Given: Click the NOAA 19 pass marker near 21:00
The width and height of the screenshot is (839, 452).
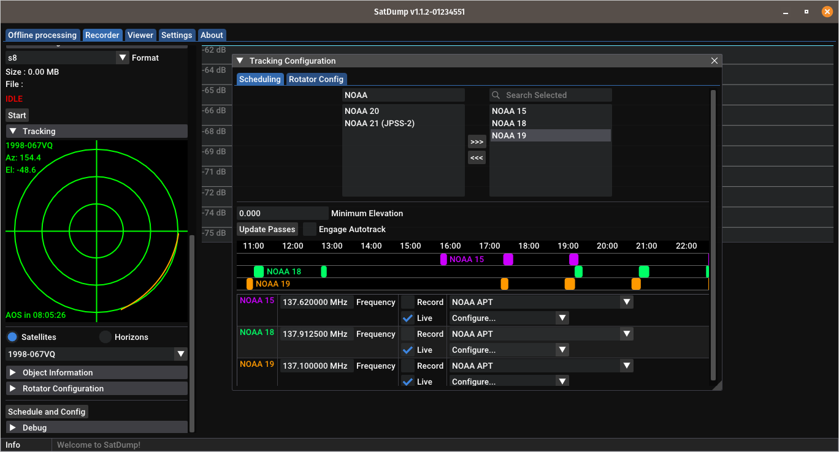Looking at the screenshot, I should (636, 284).
